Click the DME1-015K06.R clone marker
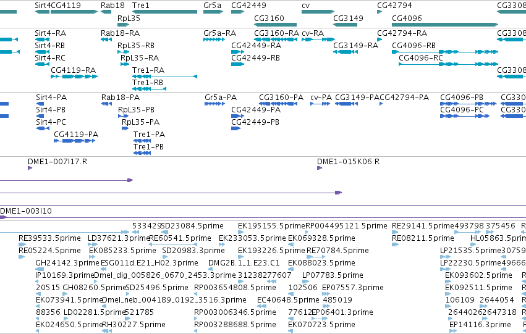This screenshot has width=526, height=334. click(x=320, y=168)
